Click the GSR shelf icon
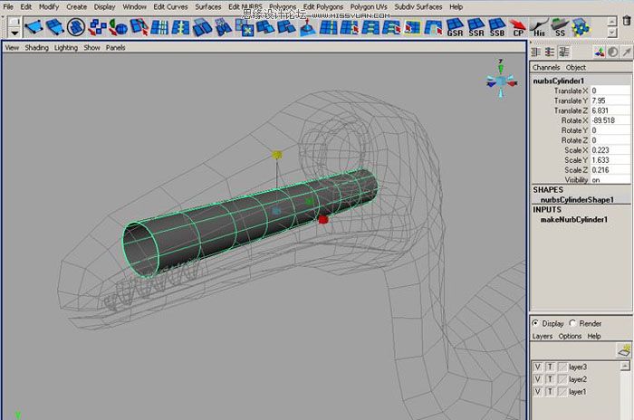Image resolution: width=634 pixels, height=420 pixels. (x=455, y=26)
